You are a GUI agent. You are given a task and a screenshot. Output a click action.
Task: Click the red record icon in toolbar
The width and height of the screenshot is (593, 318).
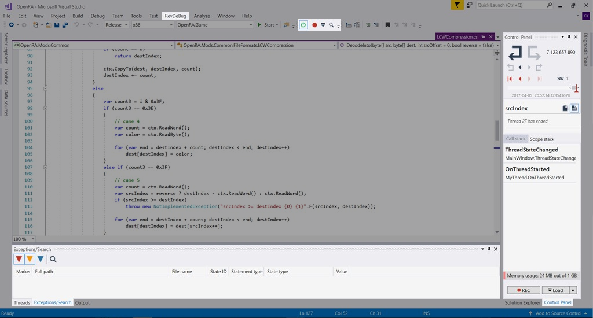point(314,25)
